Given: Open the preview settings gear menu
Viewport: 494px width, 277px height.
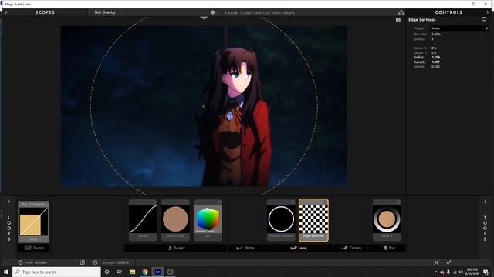Looking at the screenshot, I should coord(215,12).
